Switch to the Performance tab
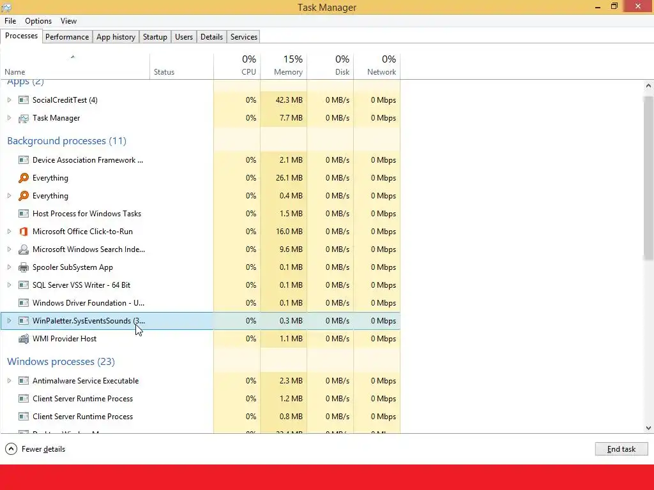The image size is (654, 490). (67, 36)
